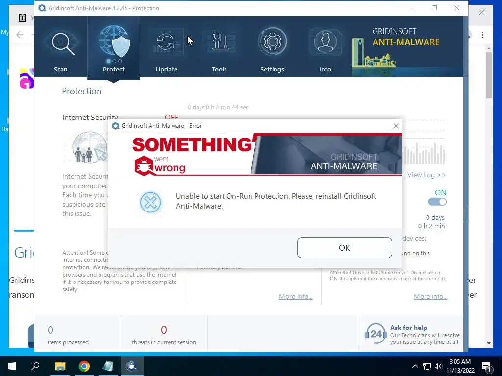
Task: Open File Explorer from taskbar
Action: coord(60,366)
